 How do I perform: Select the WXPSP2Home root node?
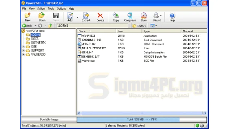[35, 31]
